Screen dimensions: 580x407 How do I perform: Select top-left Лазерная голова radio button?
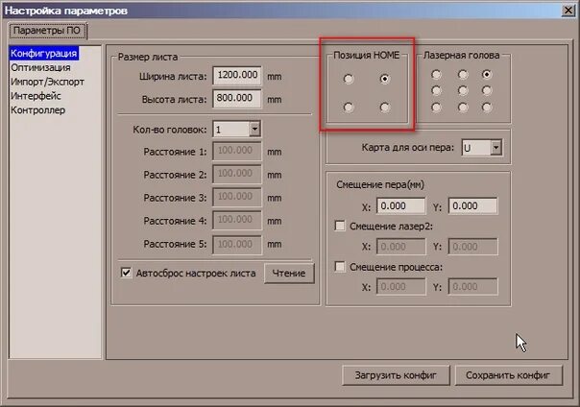pos(437,75)
